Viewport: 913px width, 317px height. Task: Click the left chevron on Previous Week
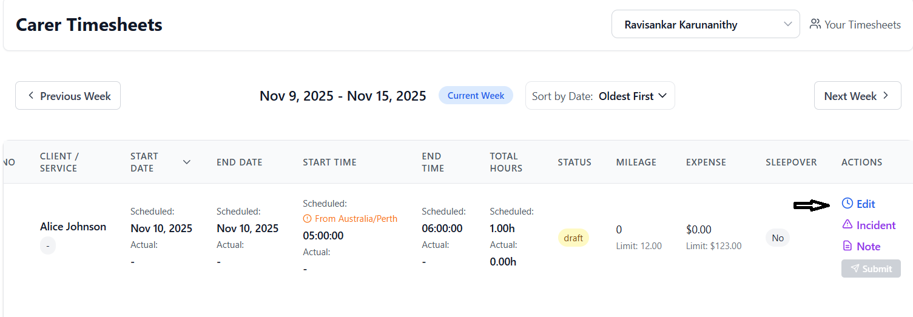(x=31, y=96)
